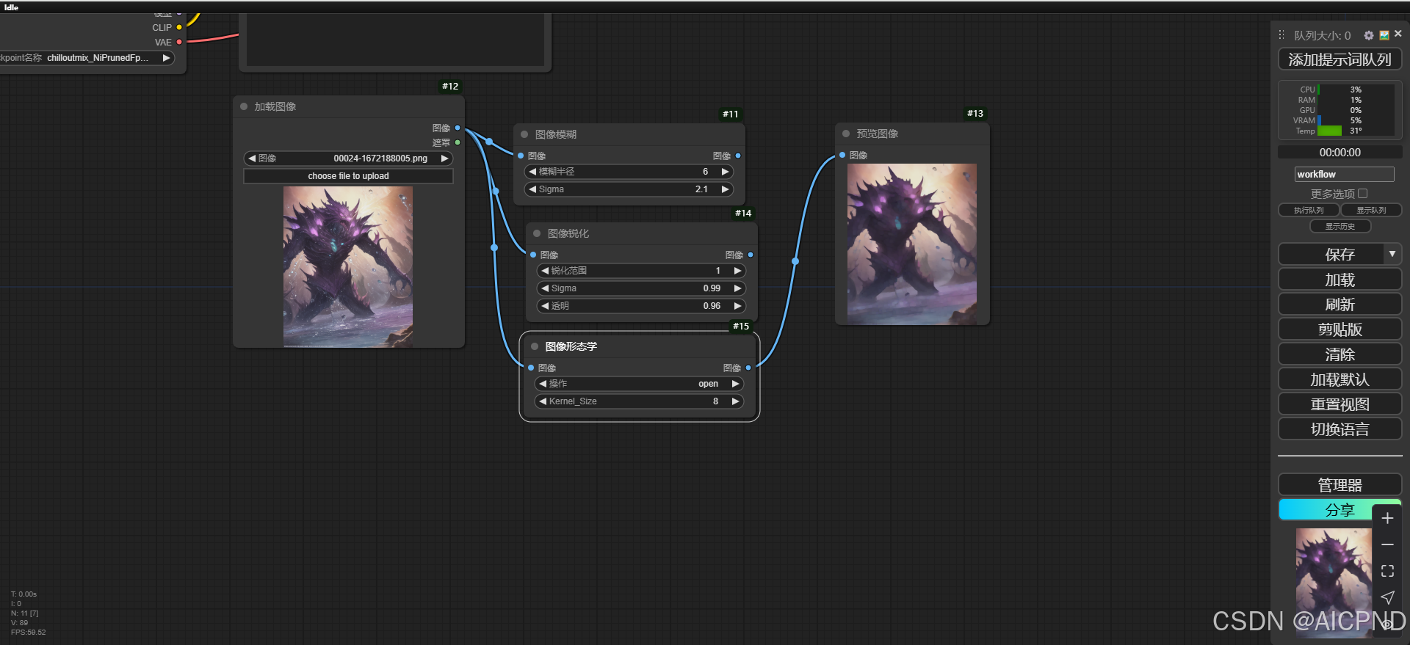This screenshot has height=645, width=1410.
Task: Increase 透明 value with right arrow
Action: tap(738, 306)
